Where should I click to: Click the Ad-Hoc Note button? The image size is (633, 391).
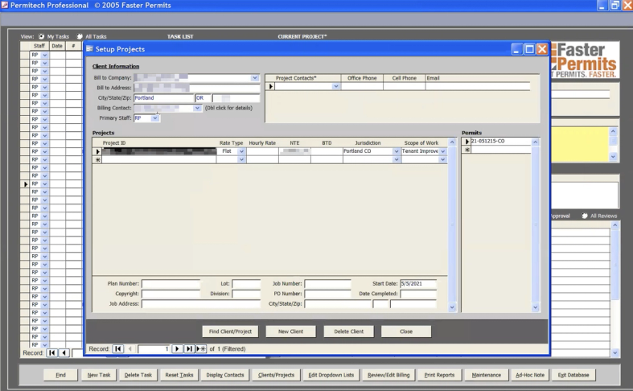[x=530, y=375]
